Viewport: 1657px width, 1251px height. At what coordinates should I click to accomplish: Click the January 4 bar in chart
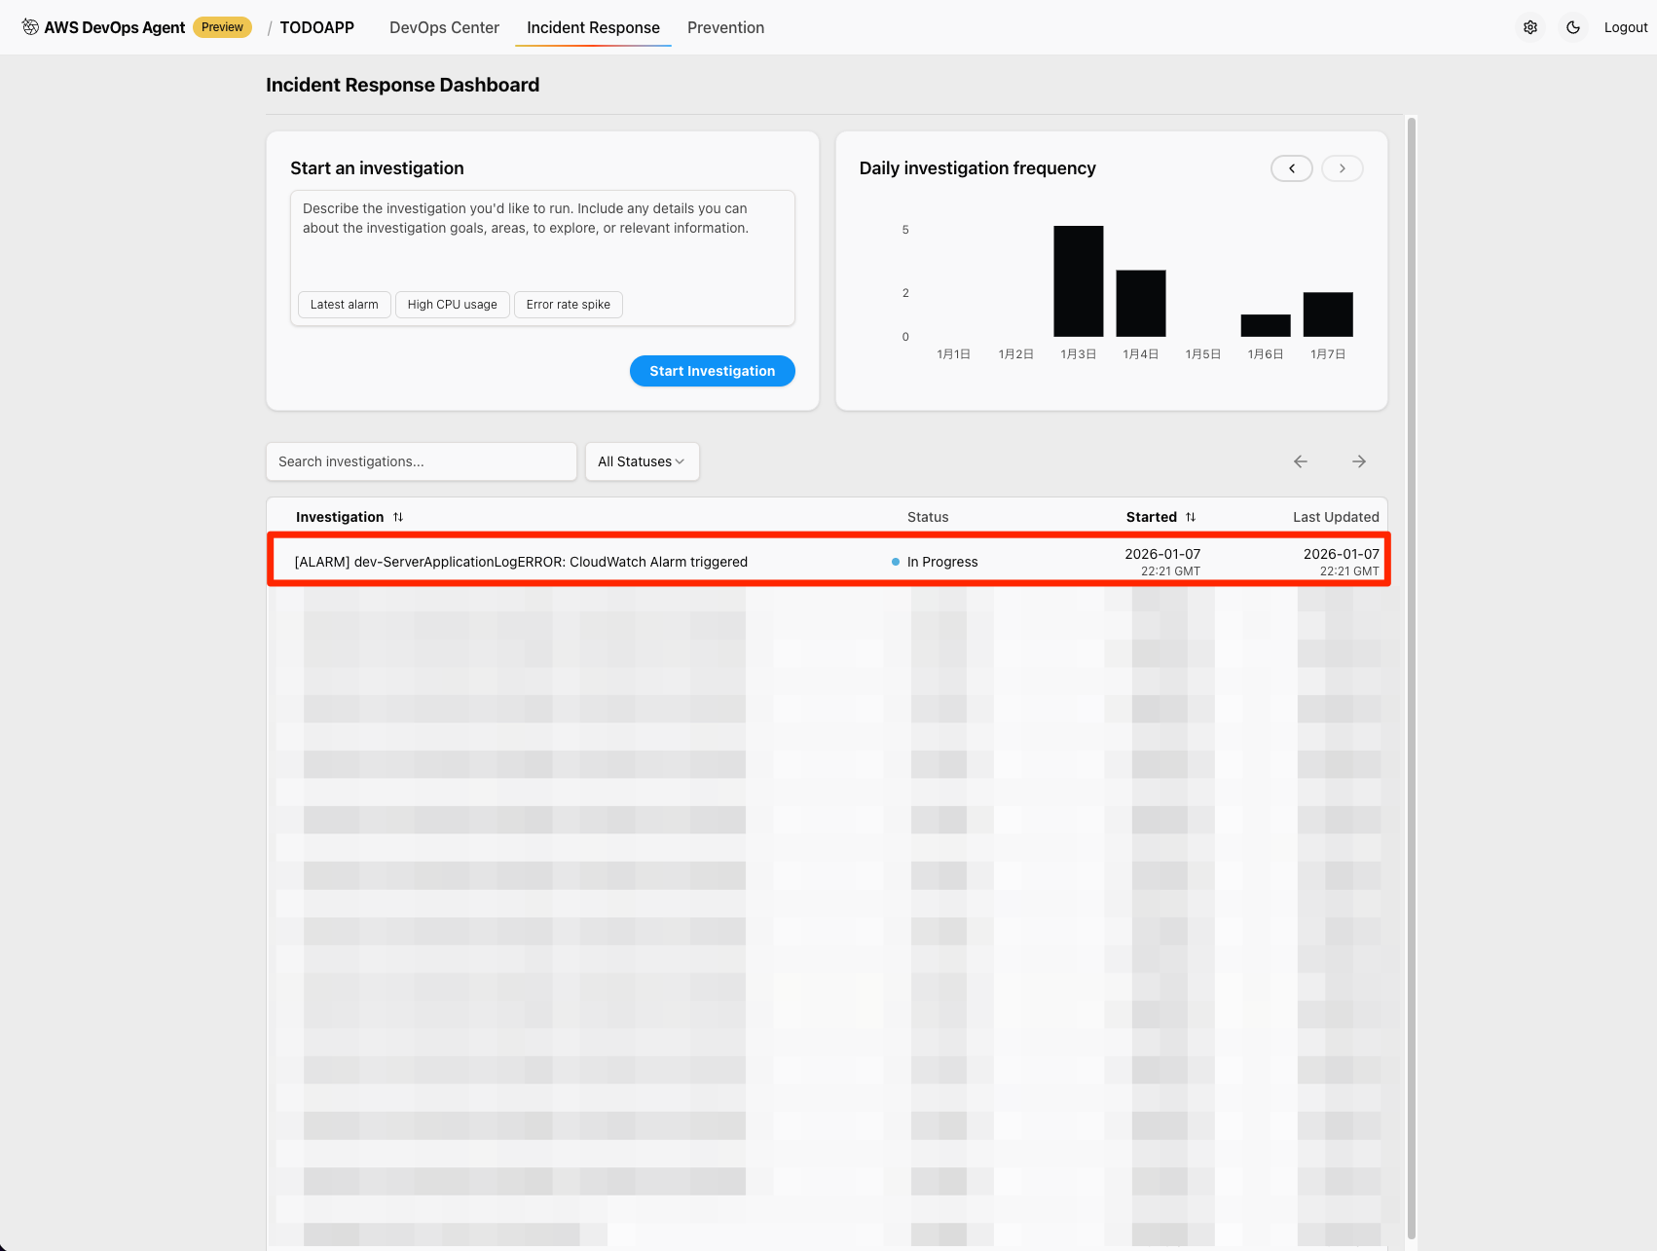[1141, 304]
